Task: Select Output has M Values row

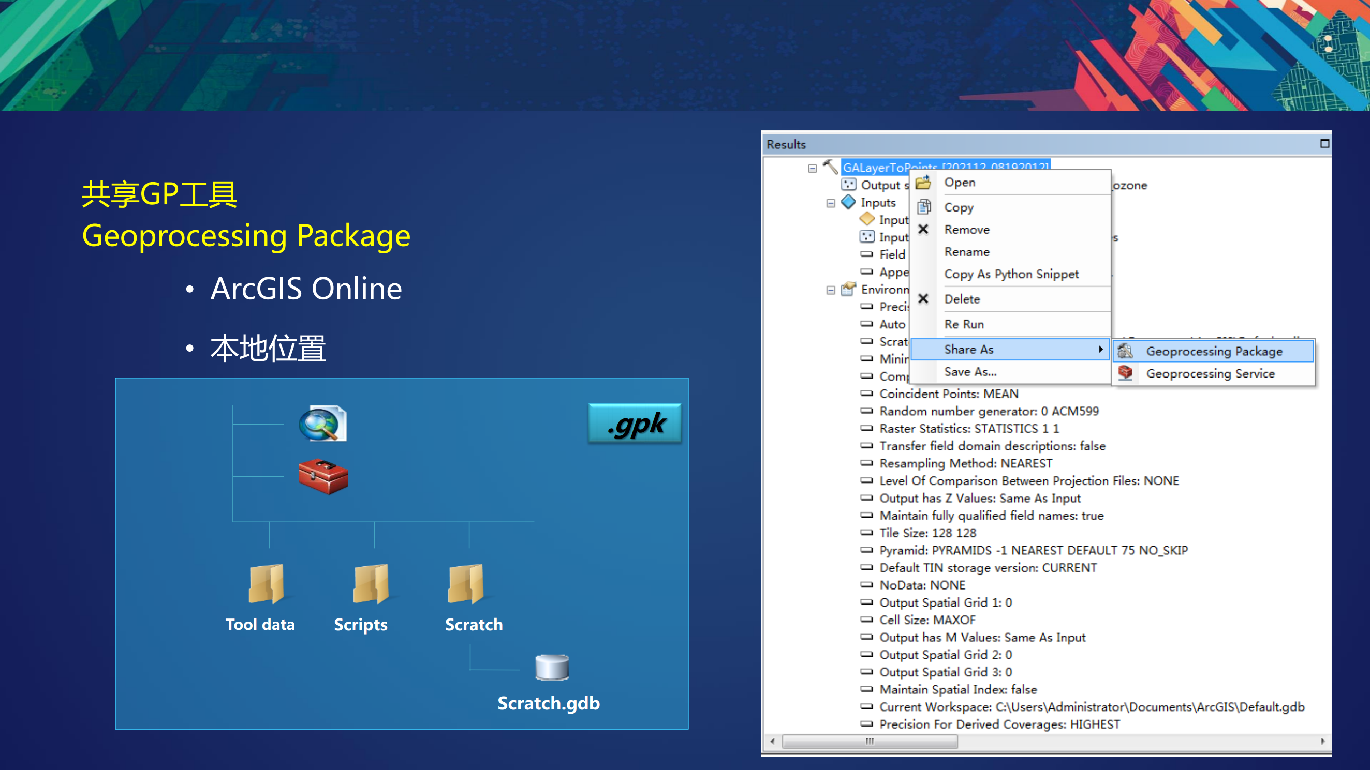Action: 982,637
